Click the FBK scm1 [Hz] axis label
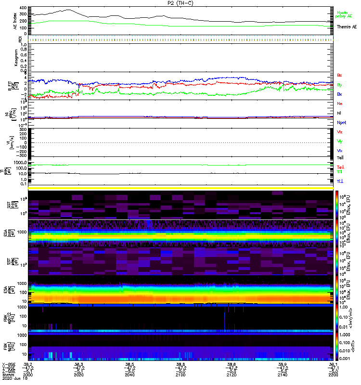The width and height of the screenshot is (361, 385). 10,346
